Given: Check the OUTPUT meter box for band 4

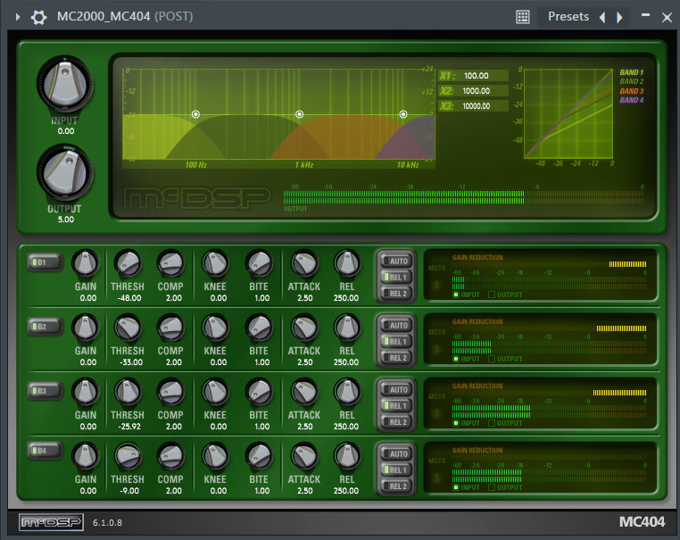Looking at the screenshot, I should click(x=492, y=487).
